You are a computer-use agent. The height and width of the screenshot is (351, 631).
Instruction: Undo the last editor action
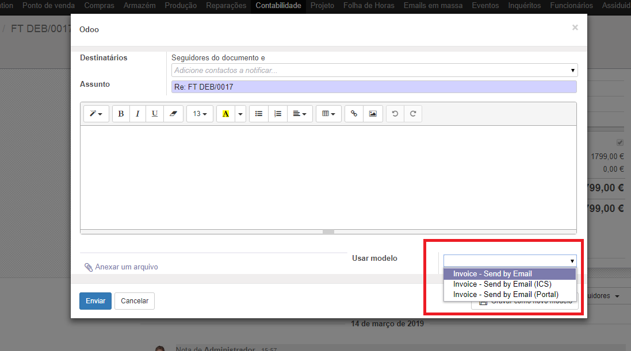(x=395, y=114)
